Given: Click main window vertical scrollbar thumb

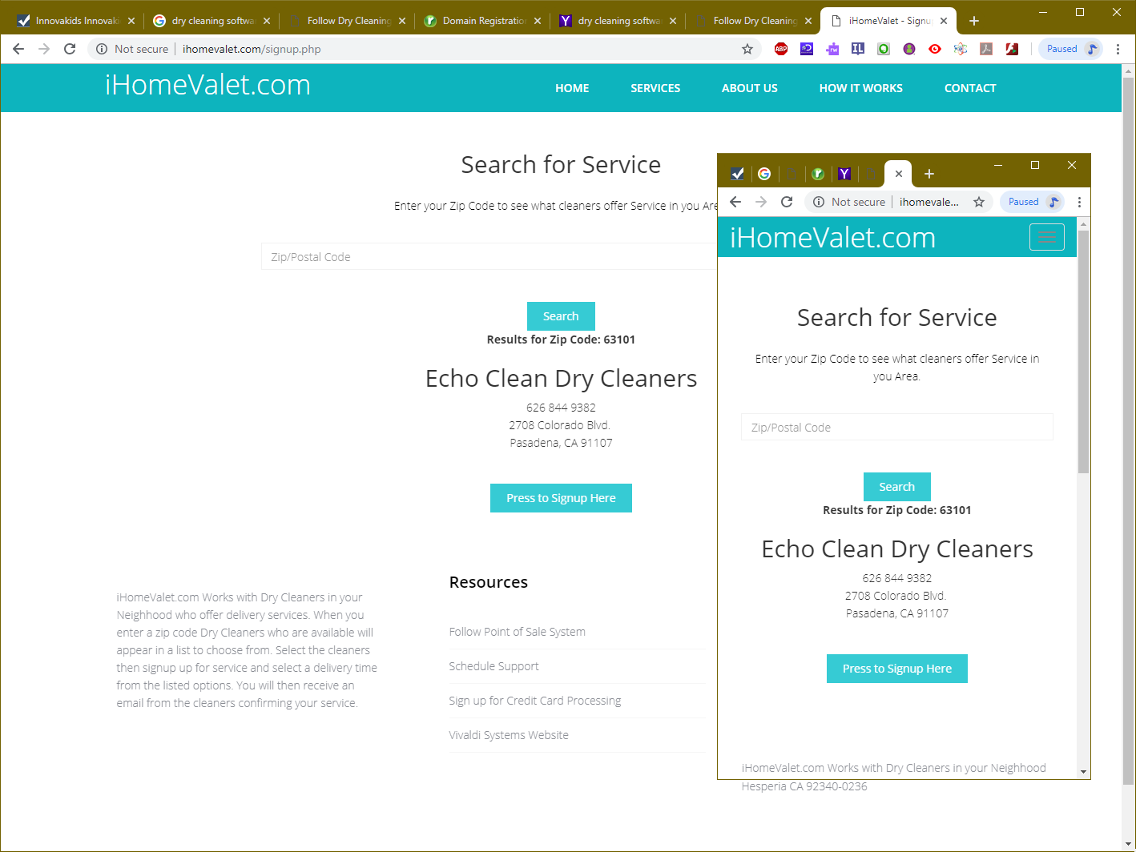Looking at the screenshot, I should click(x=1129, y=430).
